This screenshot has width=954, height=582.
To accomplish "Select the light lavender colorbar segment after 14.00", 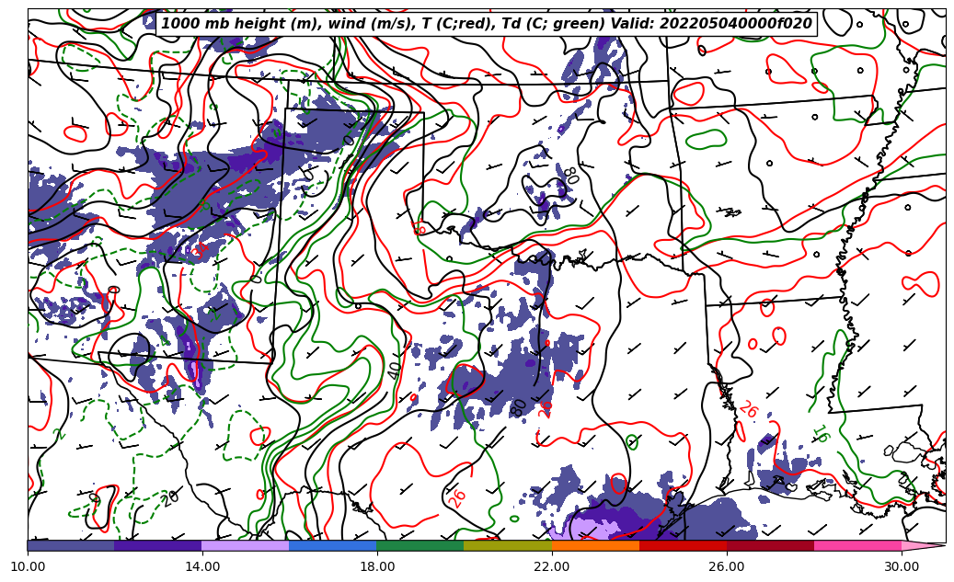I will [x=246, y=545].
